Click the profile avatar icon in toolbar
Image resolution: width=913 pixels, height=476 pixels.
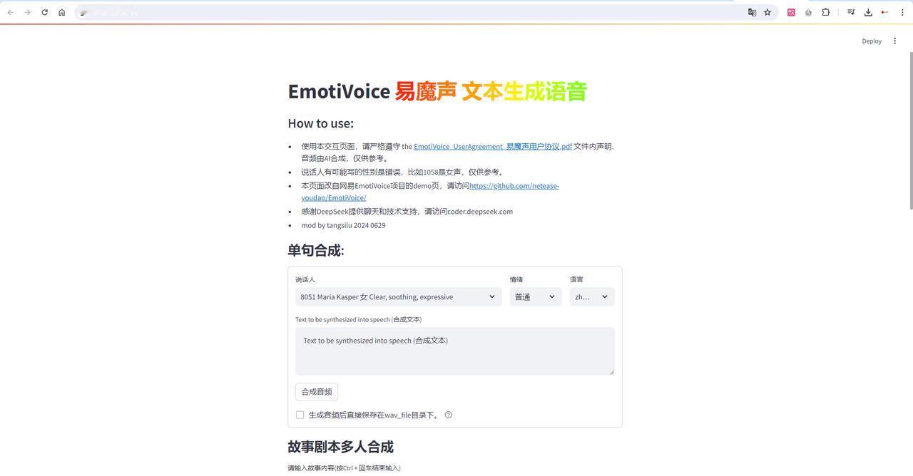point(885,12)
